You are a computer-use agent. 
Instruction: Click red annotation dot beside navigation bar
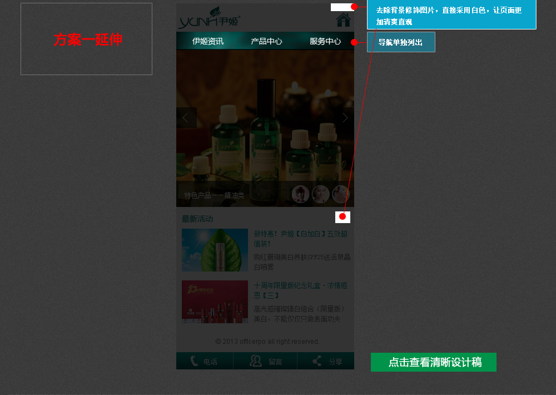tap(354, 42)
